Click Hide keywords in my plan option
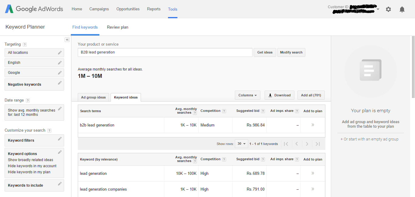Screen dimensions: 415x197 tap(29, 172)
